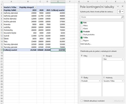Select row 17 header

point(2,50)
